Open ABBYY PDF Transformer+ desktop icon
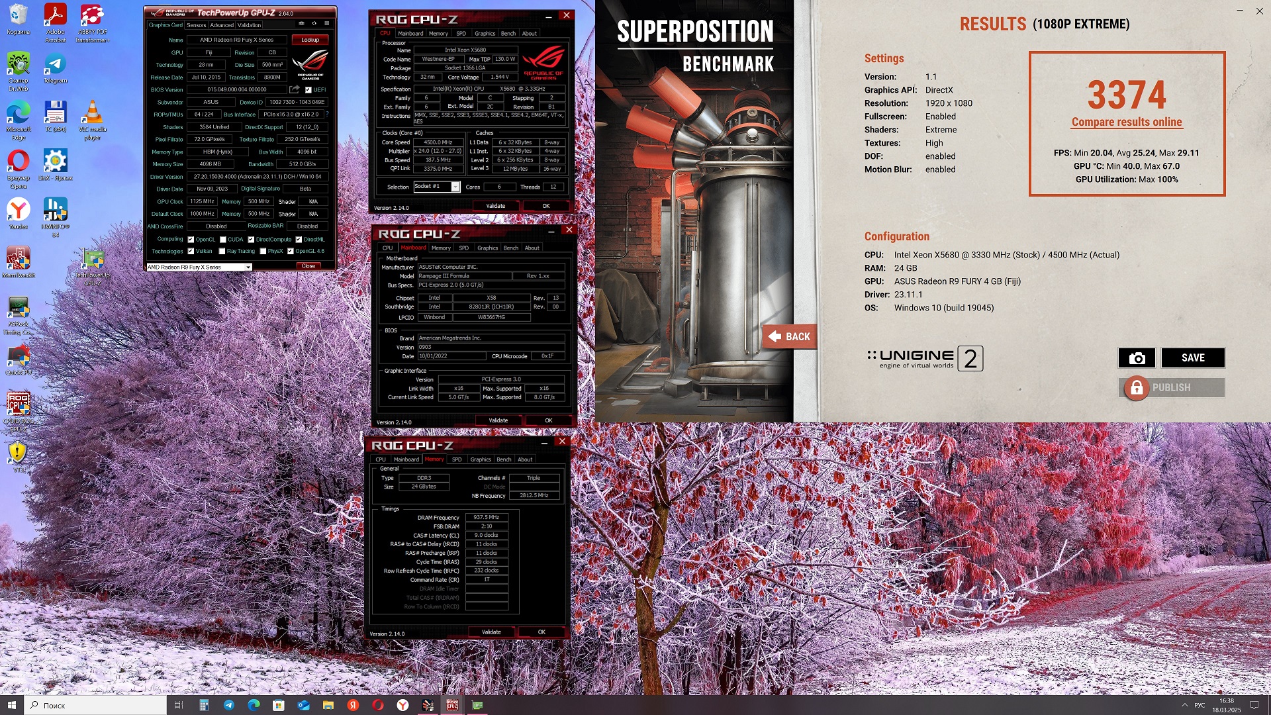This screenshot has width=1271, height=715. pyautogui.click(x=93, y=23)
